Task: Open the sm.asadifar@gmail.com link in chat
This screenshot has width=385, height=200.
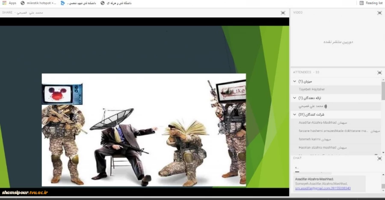Action: [323, 188]
